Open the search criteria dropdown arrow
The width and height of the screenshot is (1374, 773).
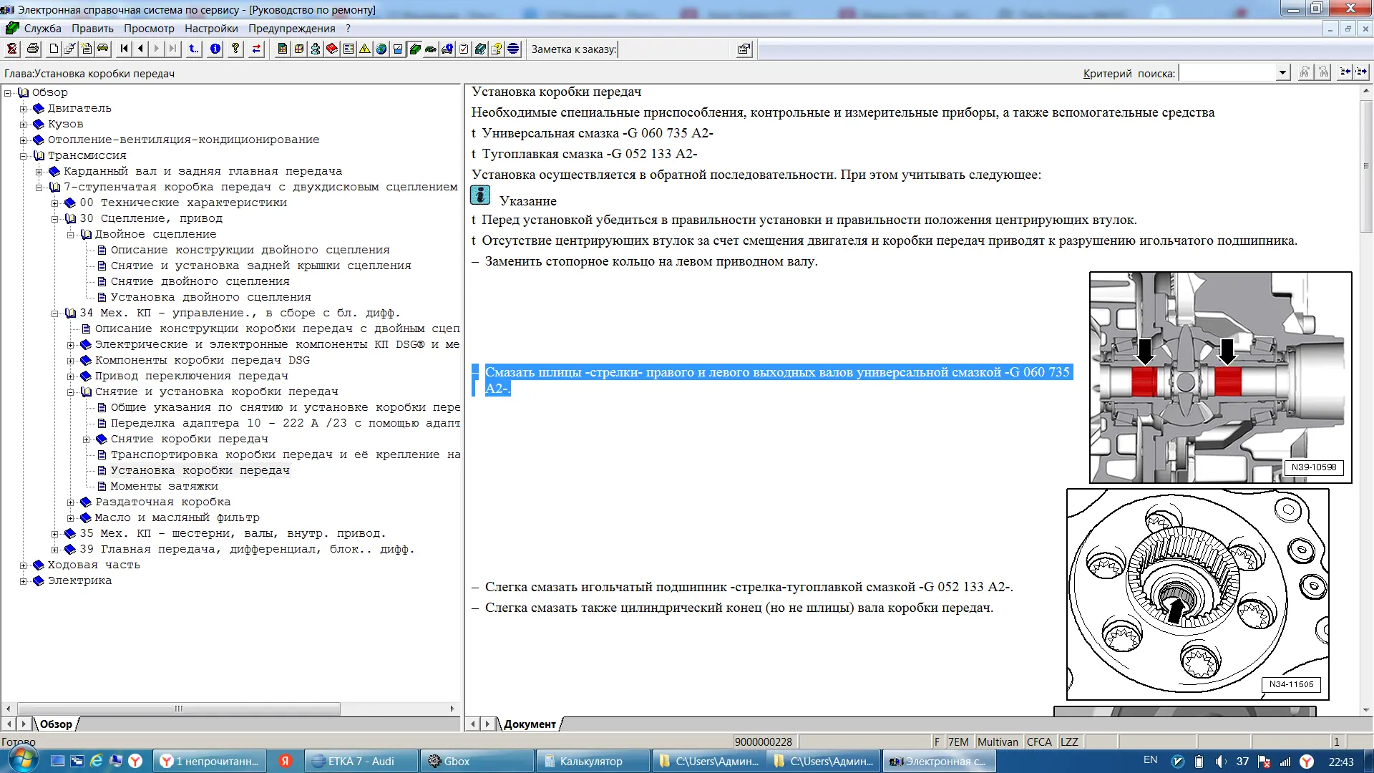[1282, 72]
